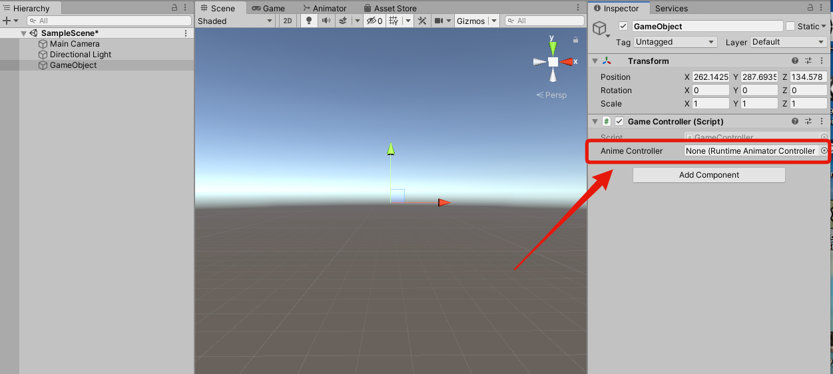Open the Gizmos dropdown arrow
Image resolution: width=833 pixels, height=374 pixels.
pos(493,21)
